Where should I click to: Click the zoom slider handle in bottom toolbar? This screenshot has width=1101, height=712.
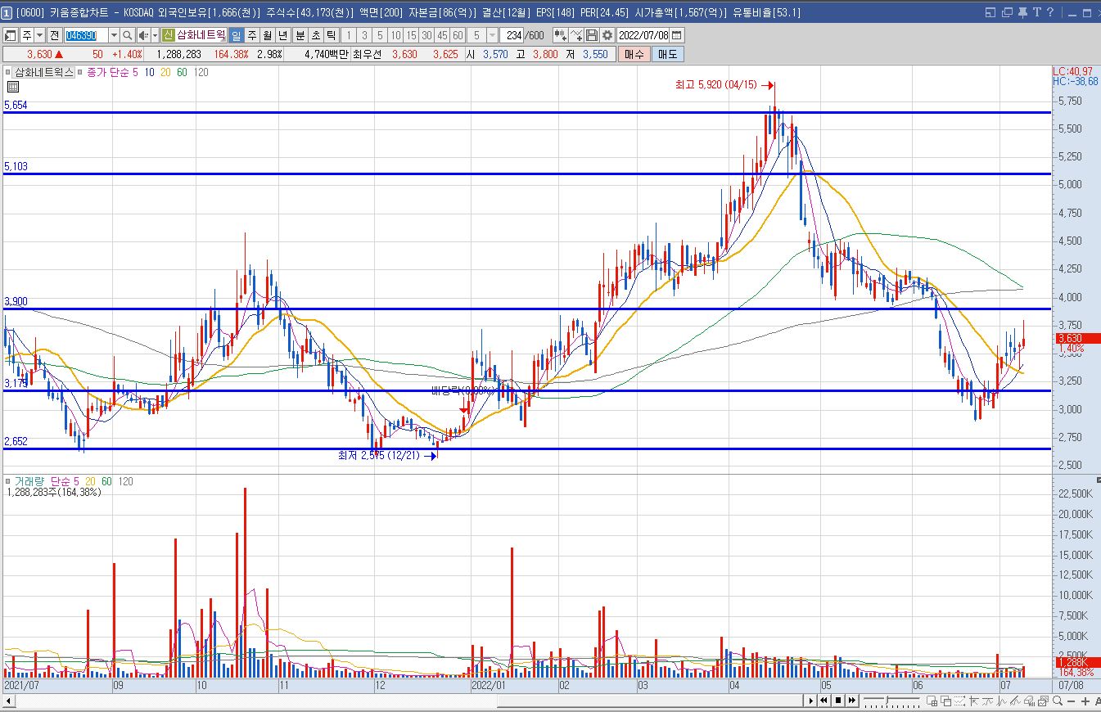click(x=887, y=700)
